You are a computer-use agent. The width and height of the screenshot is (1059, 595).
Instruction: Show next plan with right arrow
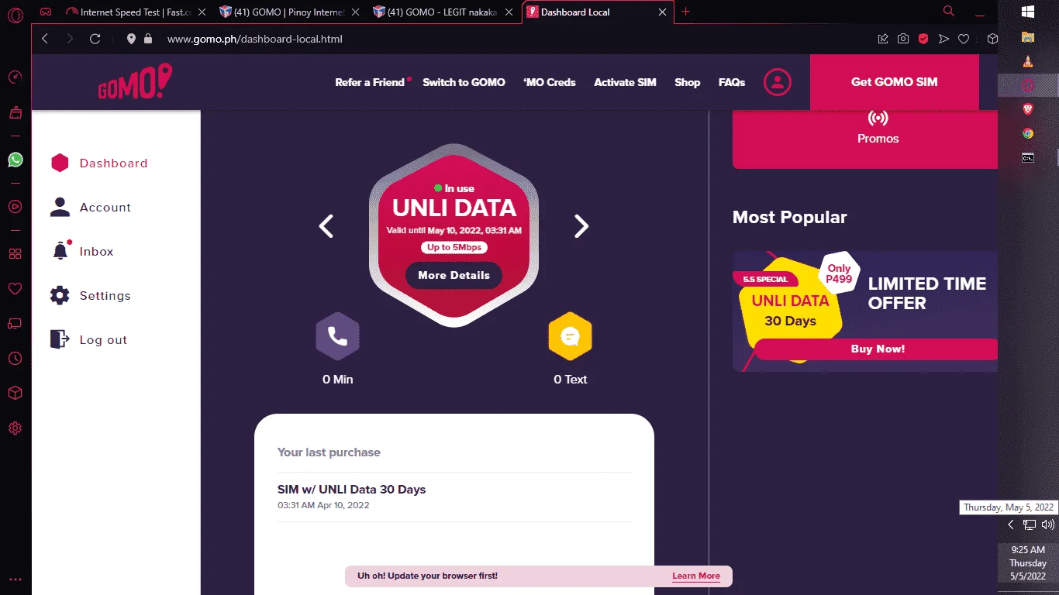point(581,226)
